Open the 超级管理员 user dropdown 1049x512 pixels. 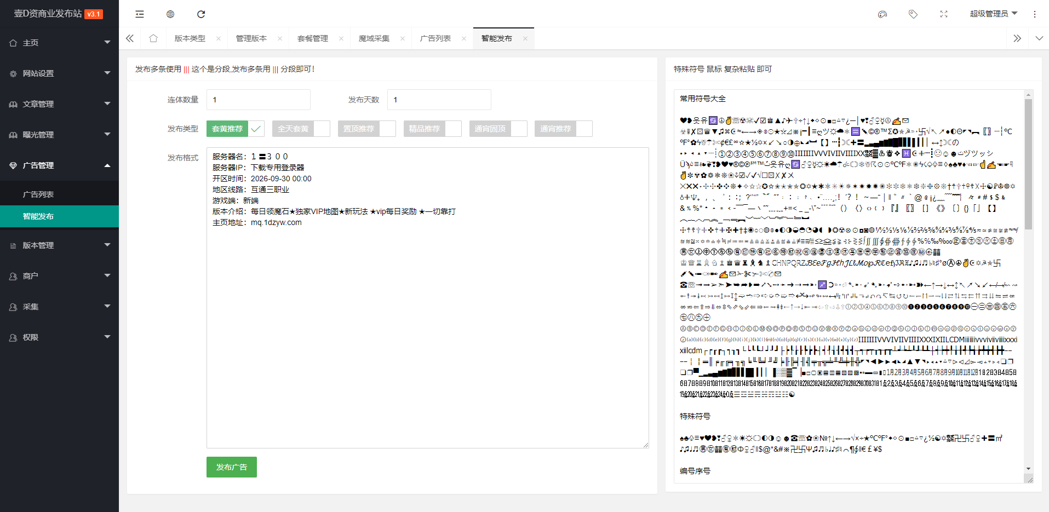pos(993,14)
